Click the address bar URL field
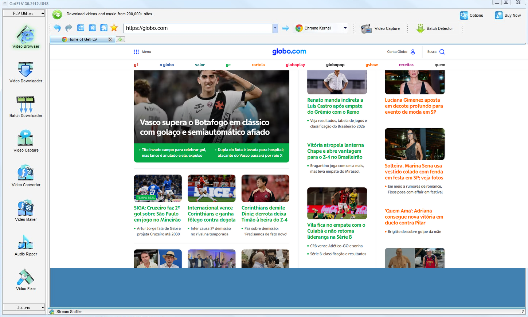This screenshot has height=317, width=528. (198, 28)
